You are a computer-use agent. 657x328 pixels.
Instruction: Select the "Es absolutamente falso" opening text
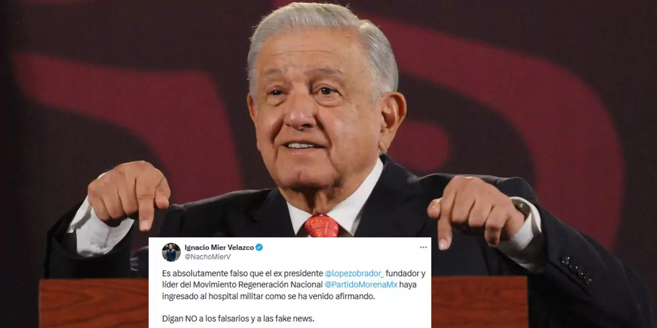[x=197, y=273]
